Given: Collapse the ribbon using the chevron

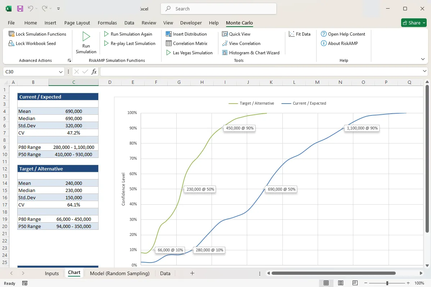Looking at the screenshot, I should click(423, 59).
